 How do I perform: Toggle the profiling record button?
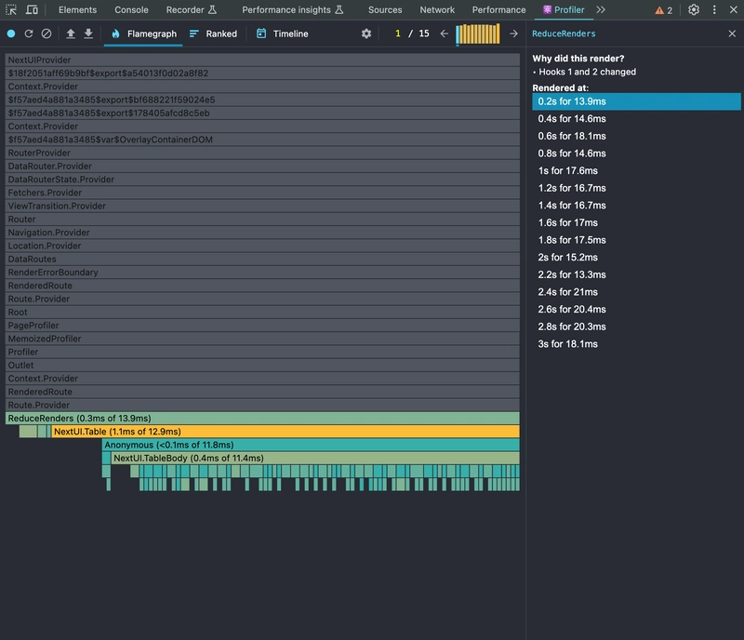11,33
